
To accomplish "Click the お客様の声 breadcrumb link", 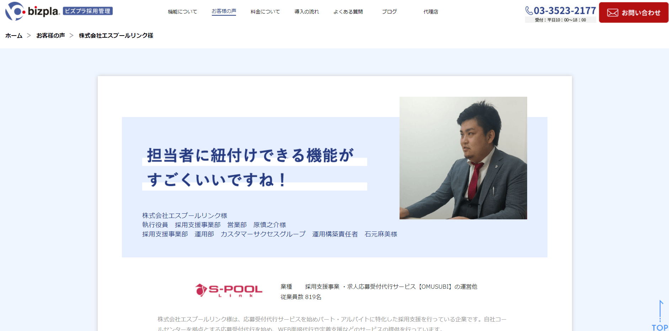I will pyautogui.click(x=50, y=36).
